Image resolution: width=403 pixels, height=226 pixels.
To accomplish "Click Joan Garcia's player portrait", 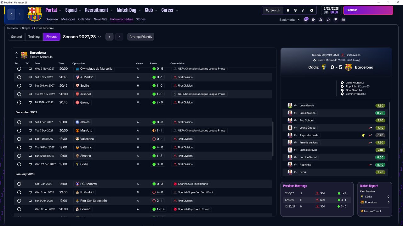I will point(290,105).
